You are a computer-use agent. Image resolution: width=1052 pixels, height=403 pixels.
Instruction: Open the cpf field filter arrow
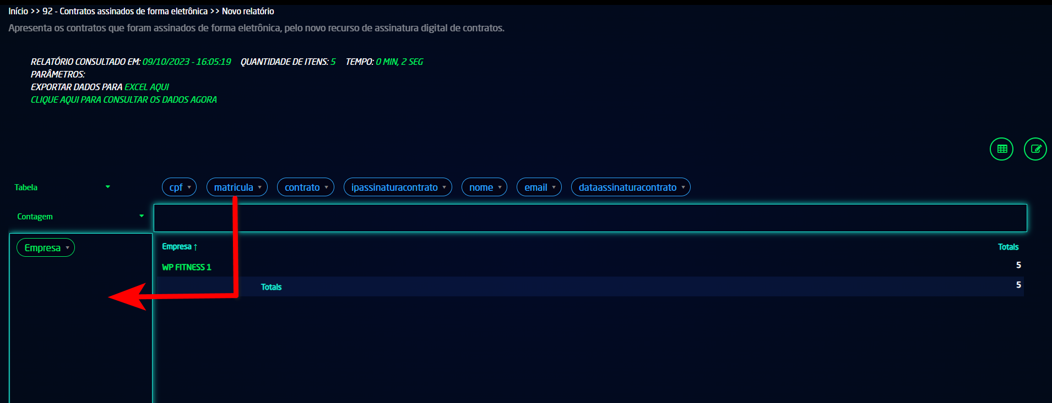(x=189, y=187)
